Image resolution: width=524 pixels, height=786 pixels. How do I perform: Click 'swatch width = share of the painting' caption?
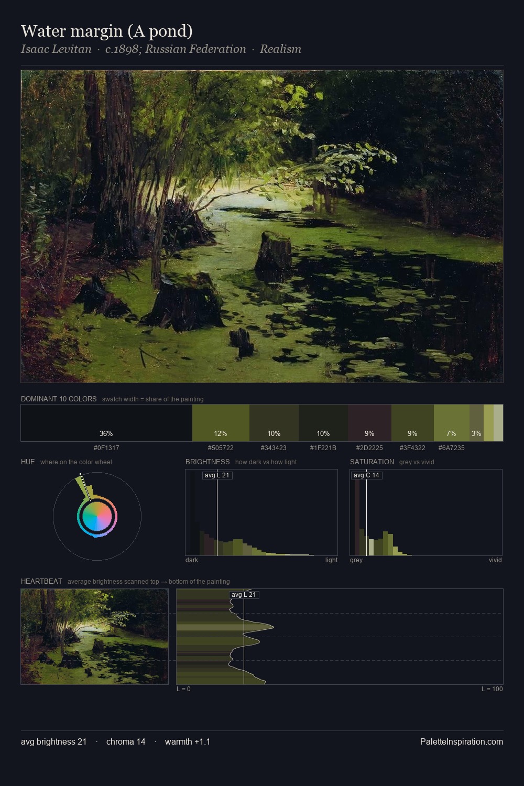(x=153, y=399)
